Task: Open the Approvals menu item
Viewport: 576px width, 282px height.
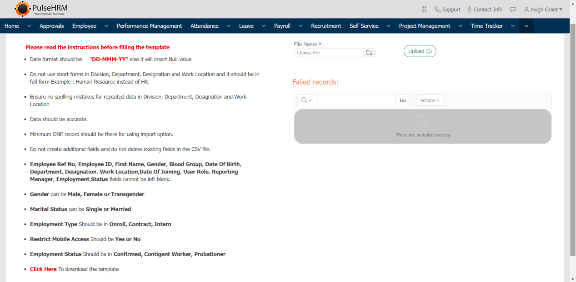Action: coord(51,26)
